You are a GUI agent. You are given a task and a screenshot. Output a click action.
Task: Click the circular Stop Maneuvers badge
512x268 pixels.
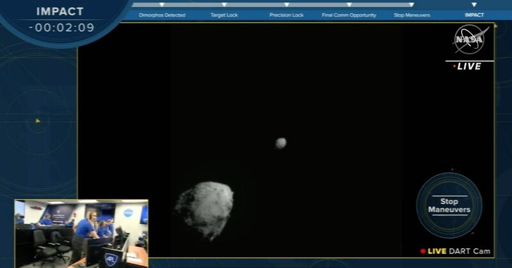point(449,205)
